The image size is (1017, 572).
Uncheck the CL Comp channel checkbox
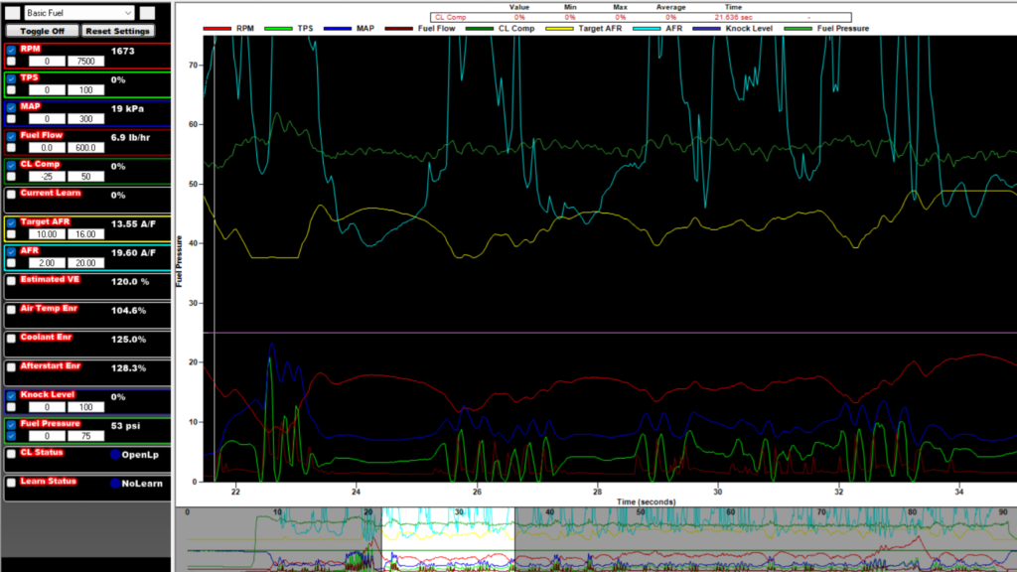[11, 166]
